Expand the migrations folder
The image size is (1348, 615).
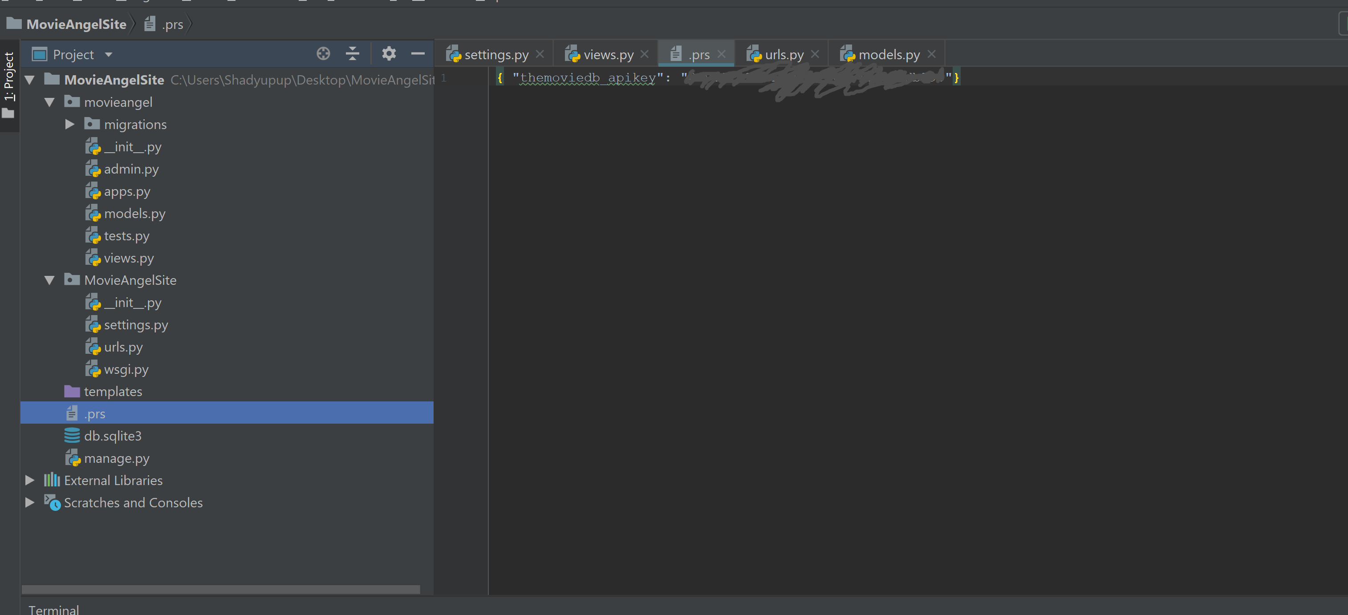pos(69,124)
